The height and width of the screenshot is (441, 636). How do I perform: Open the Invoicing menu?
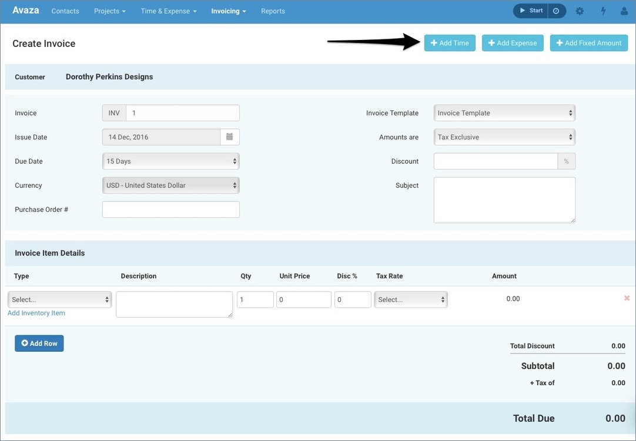click(228, 11)
